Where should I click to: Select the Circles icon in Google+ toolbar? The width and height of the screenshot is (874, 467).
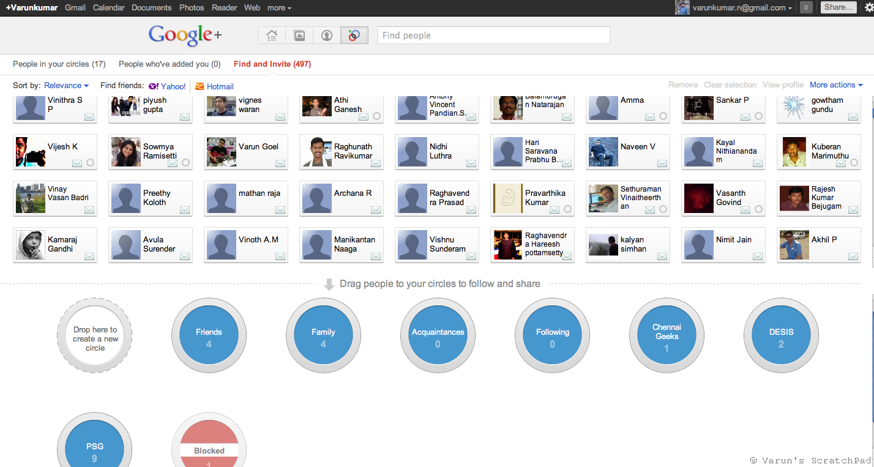pos(354,35)
